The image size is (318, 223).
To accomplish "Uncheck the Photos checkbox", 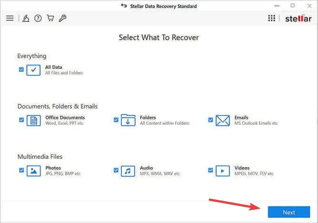I will pyautogui.click(x=21, y=170).
